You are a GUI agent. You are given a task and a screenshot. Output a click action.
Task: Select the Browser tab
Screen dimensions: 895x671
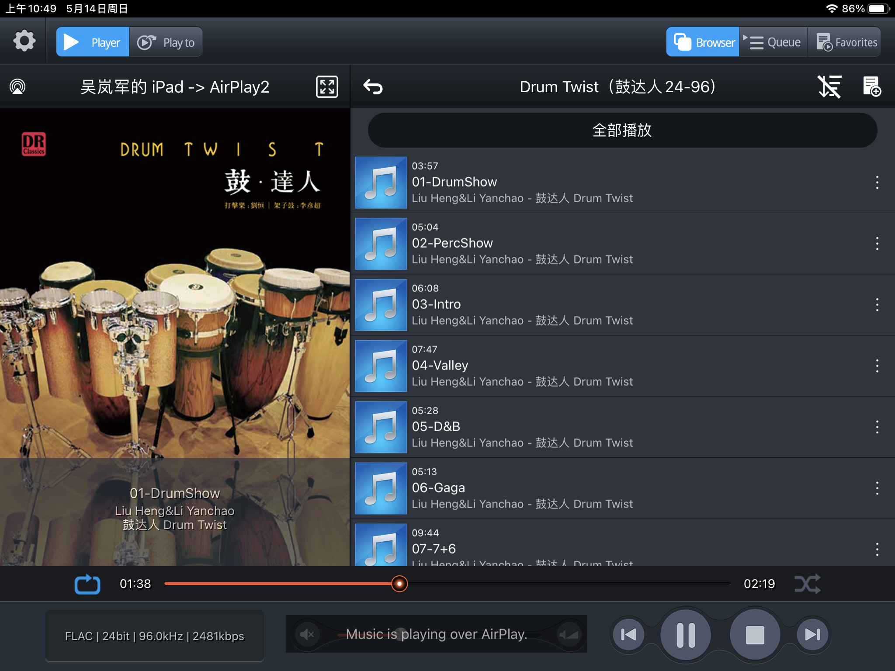pyautogui.click(x=703, y=42)
